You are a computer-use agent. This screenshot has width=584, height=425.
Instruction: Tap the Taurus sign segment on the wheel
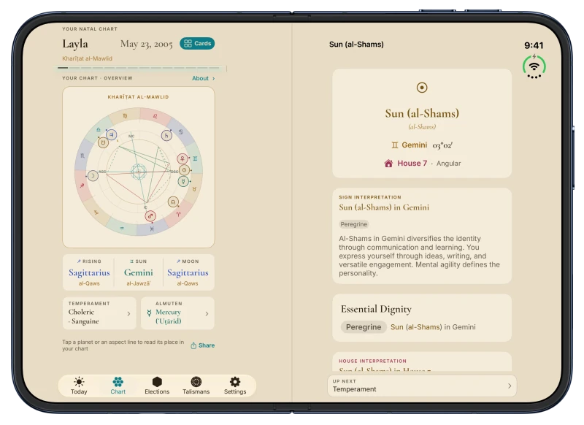[x=194, y=189]
